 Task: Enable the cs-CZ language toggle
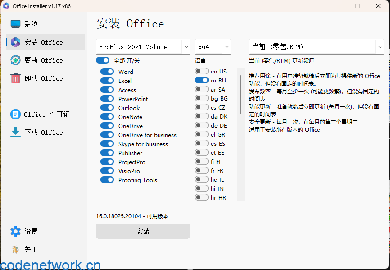pos(202,107)
